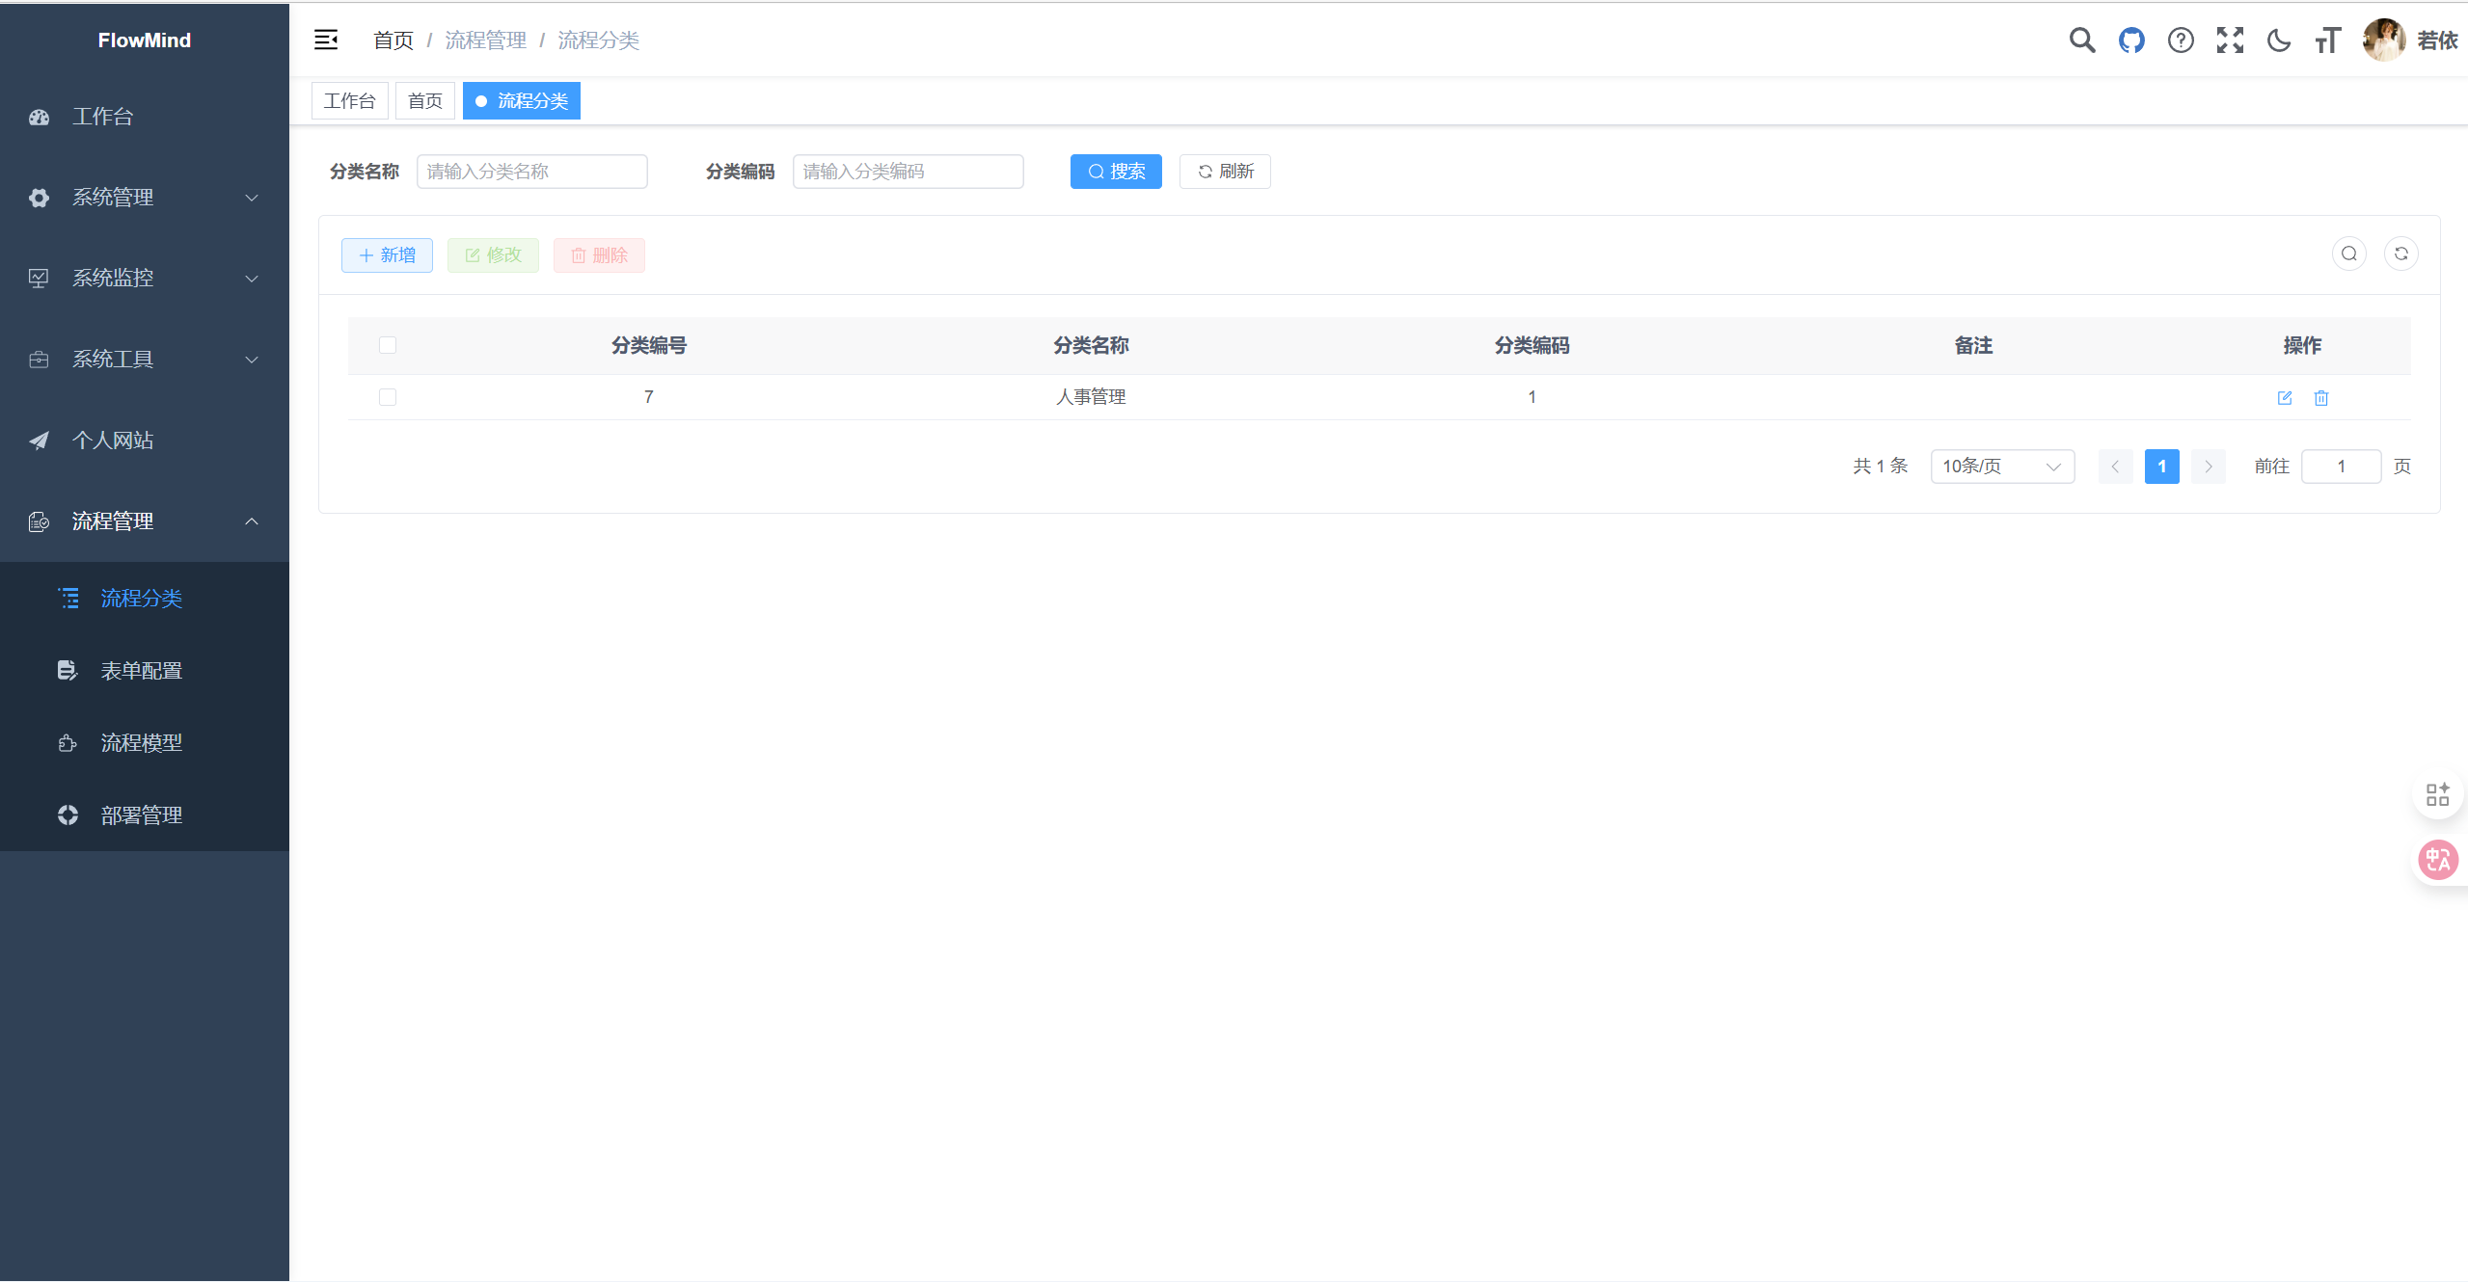This screenshot has width=2468, height=1282.
Task: Open the header search magnifier icon
Action: click(x=2082, y=40)
